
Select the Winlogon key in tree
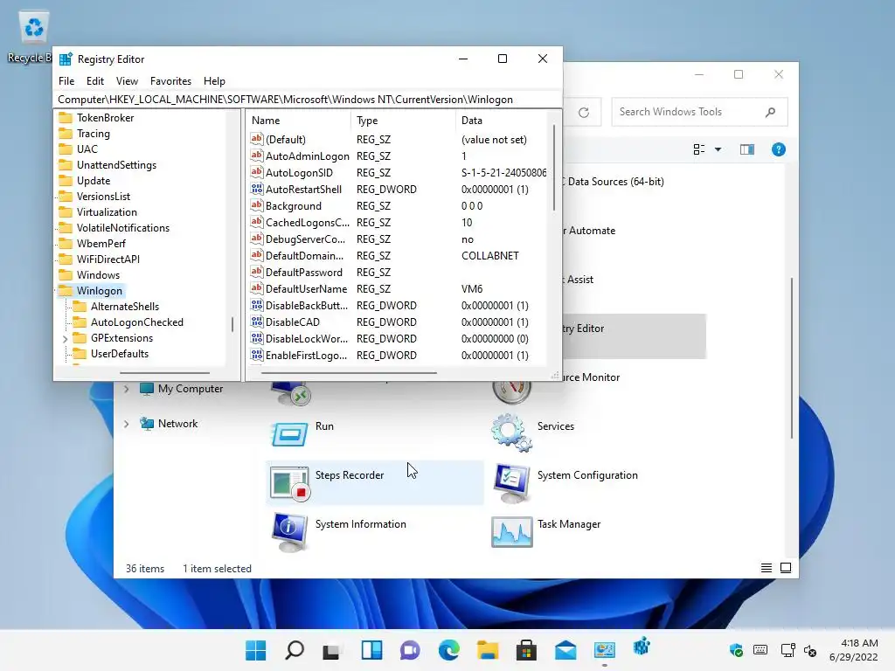pyautogui.click(x=100, y=291)
